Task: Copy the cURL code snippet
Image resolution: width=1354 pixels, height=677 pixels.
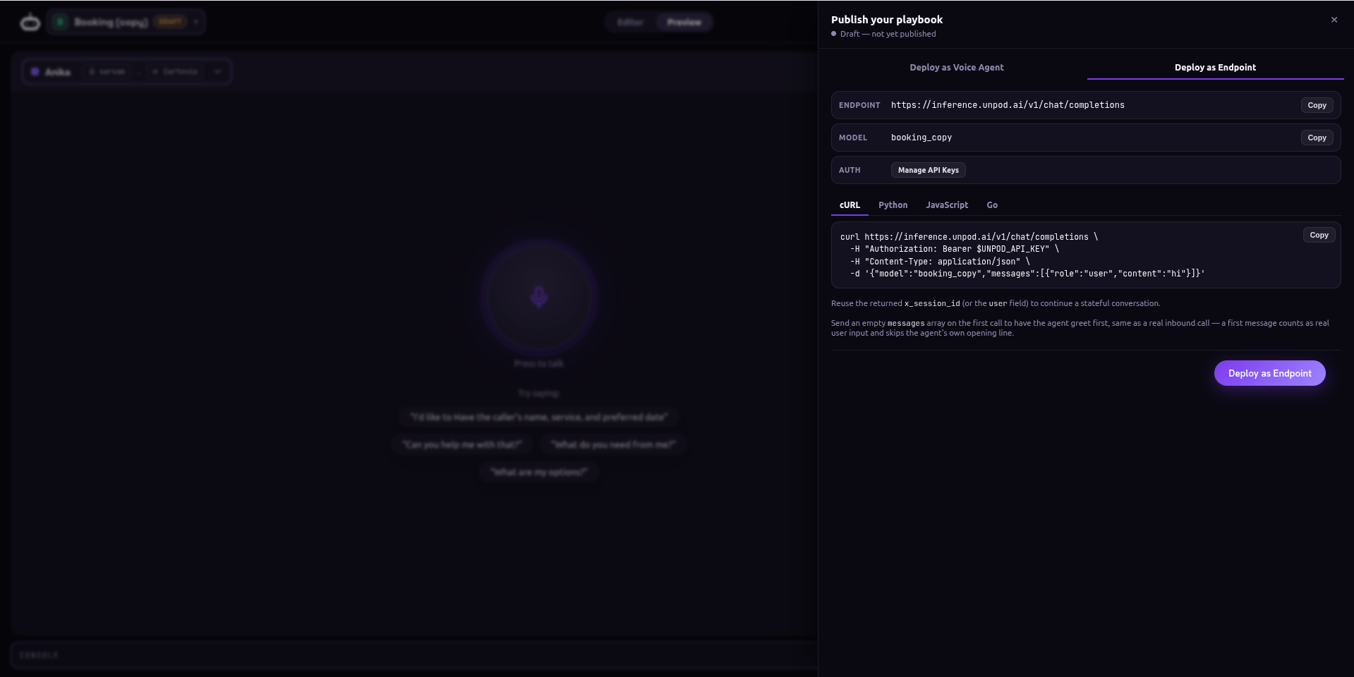Action: pyautogui.click(x=1319, y=235)
